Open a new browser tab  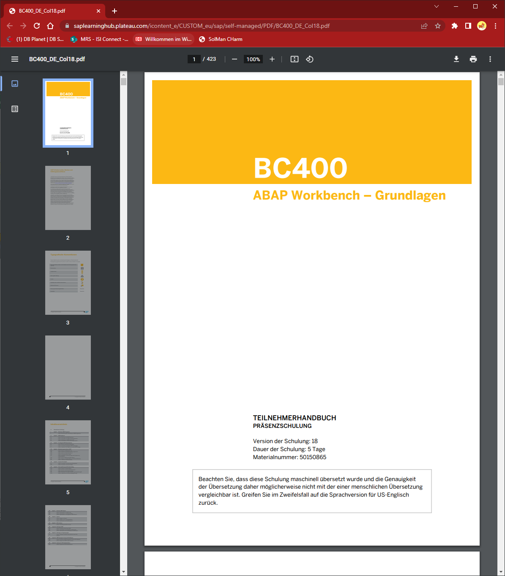click(x=115, y=11)
